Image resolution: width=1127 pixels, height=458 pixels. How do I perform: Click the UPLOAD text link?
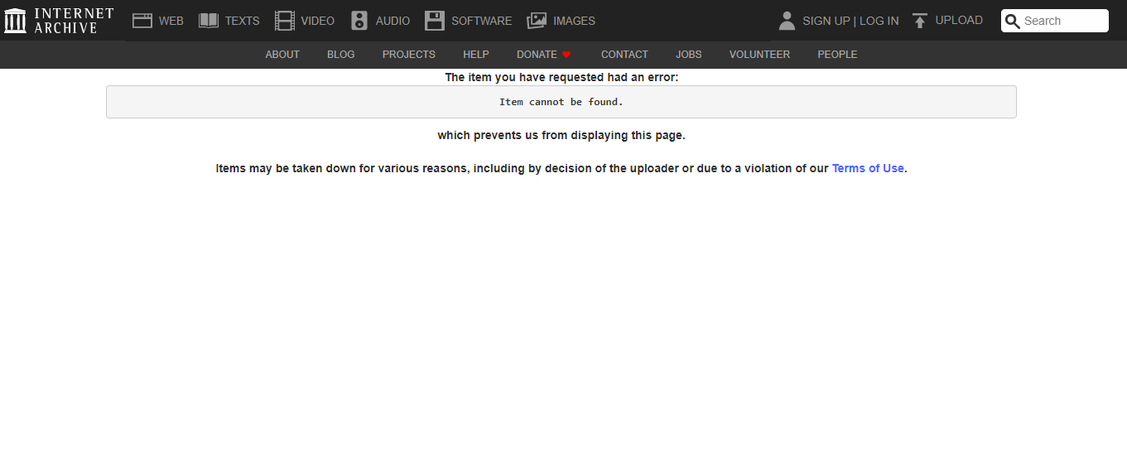tap(959, 21)
